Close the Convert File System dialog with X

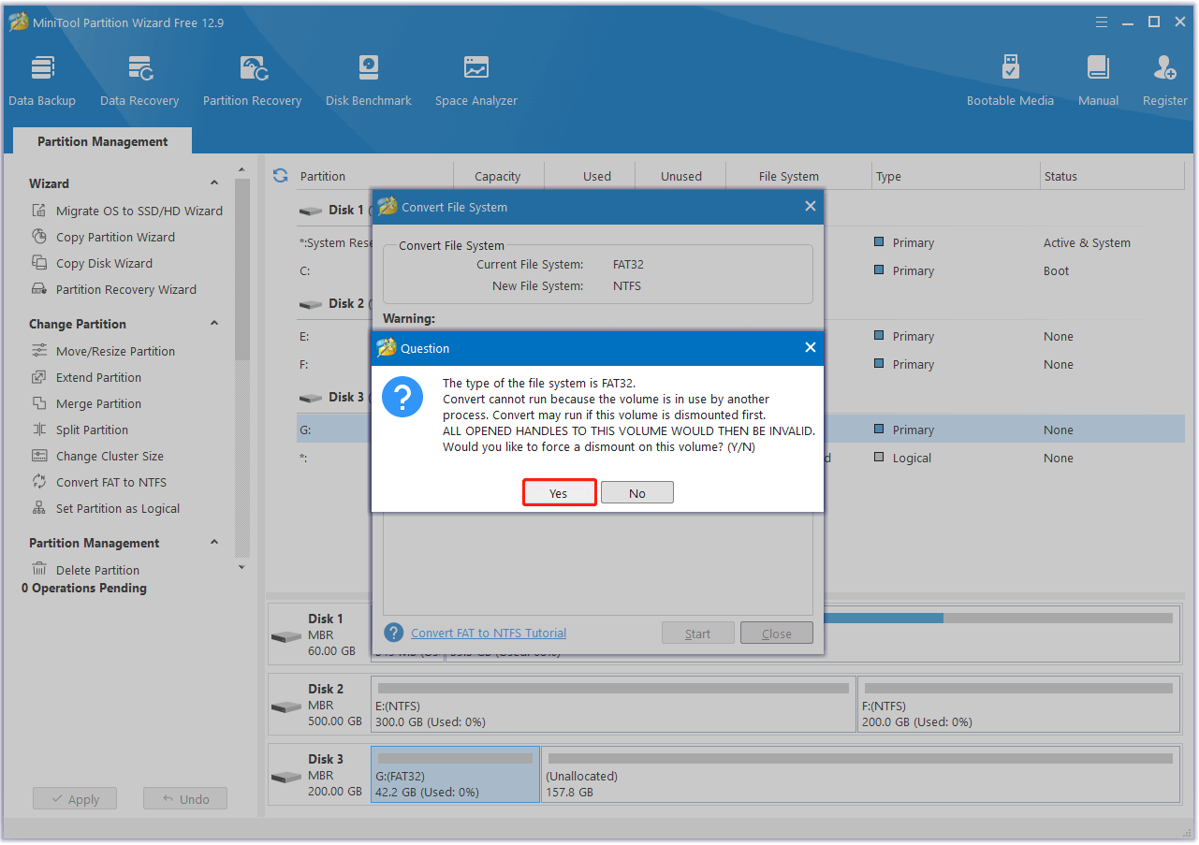click(x=811, y=206)
